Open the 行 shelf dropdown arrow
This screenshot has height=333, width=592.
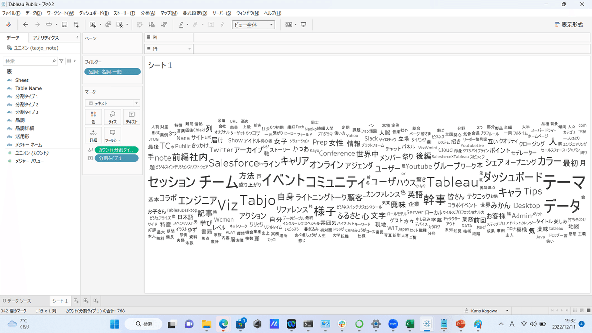click(189, 49)
